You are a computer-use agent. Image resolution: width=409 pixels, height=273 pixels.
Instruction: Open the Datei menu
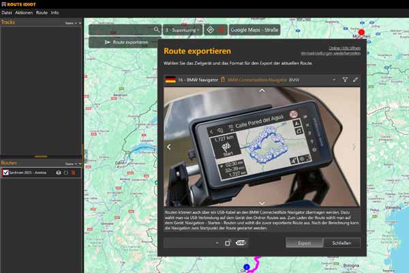point(7,12)
